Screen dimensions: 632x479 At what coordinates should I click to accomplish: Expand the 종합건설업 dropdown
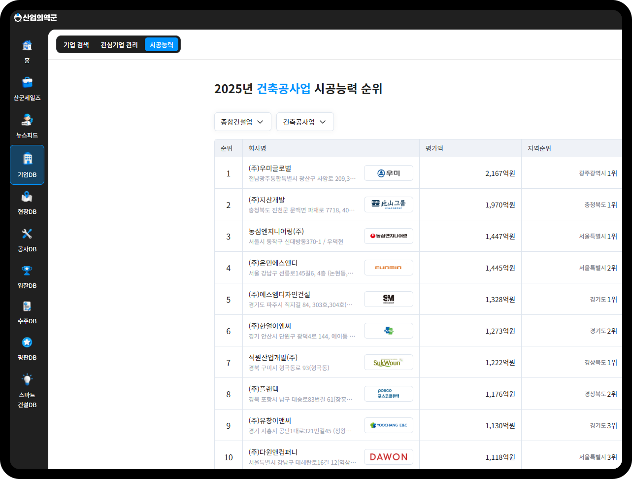pyautogui.click(x=243, y=122)
